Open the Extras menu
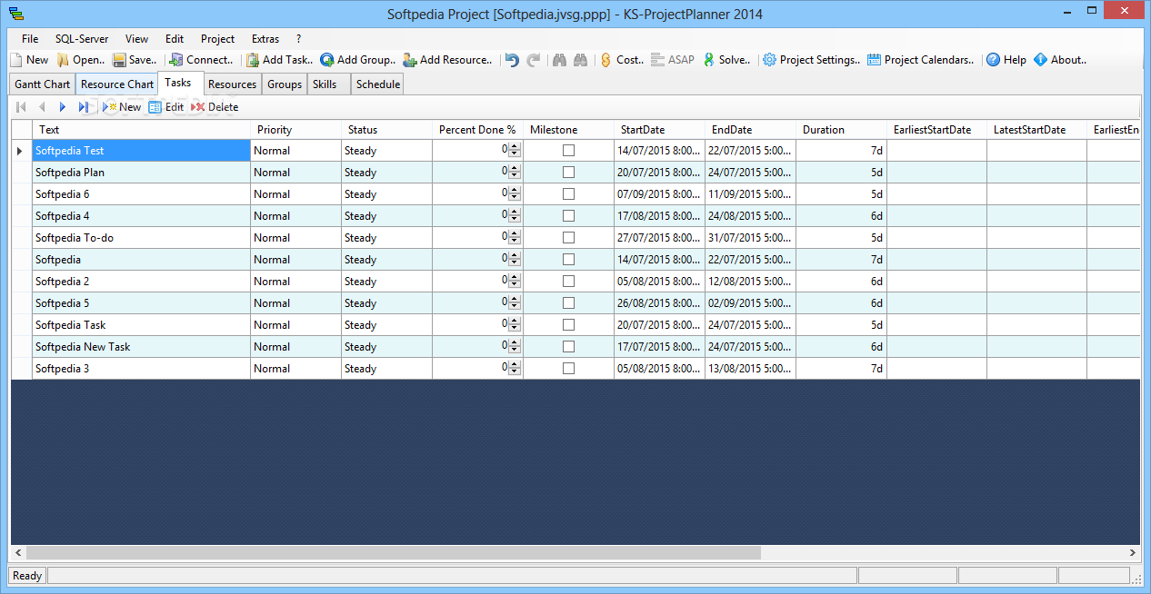 click(265, 39)
